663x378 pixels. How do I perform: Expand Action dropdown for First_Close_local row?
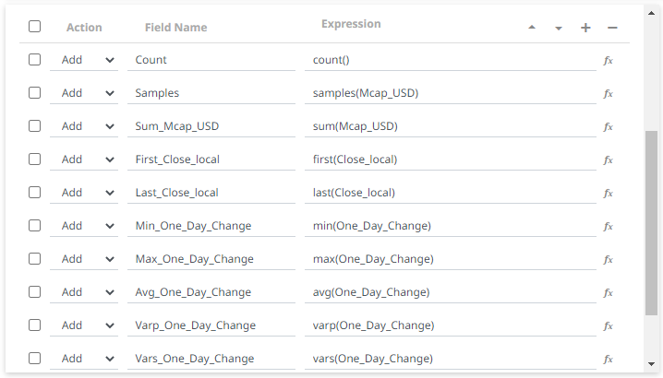[x=88, y=159]
